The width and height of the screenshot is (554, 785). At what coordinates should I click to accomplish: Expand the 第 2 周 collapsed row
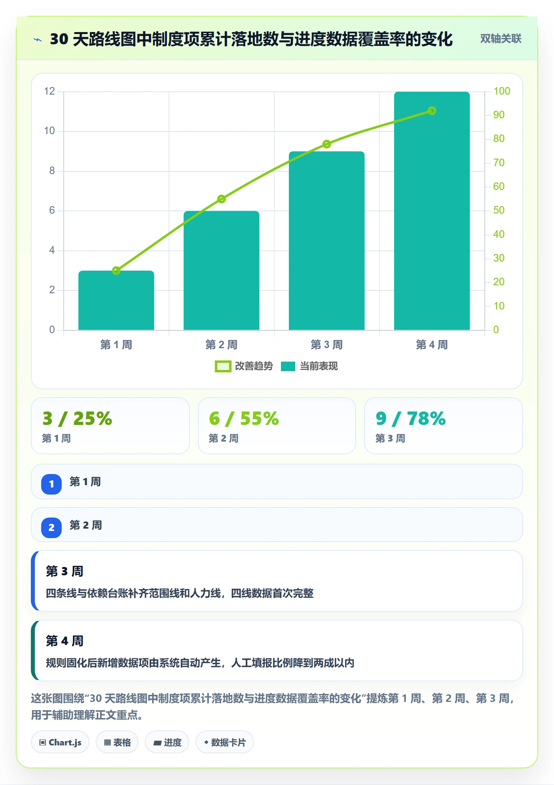pos(277,525)
